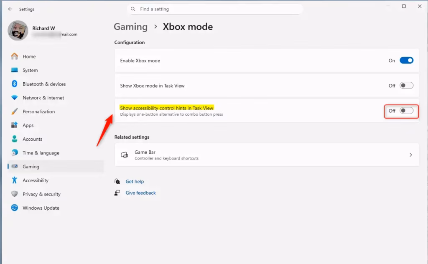The width and height of the screenshot is (428, 264).
Task: Turn on Show Xbox mode in Task View
Action: tap(406, 86)
